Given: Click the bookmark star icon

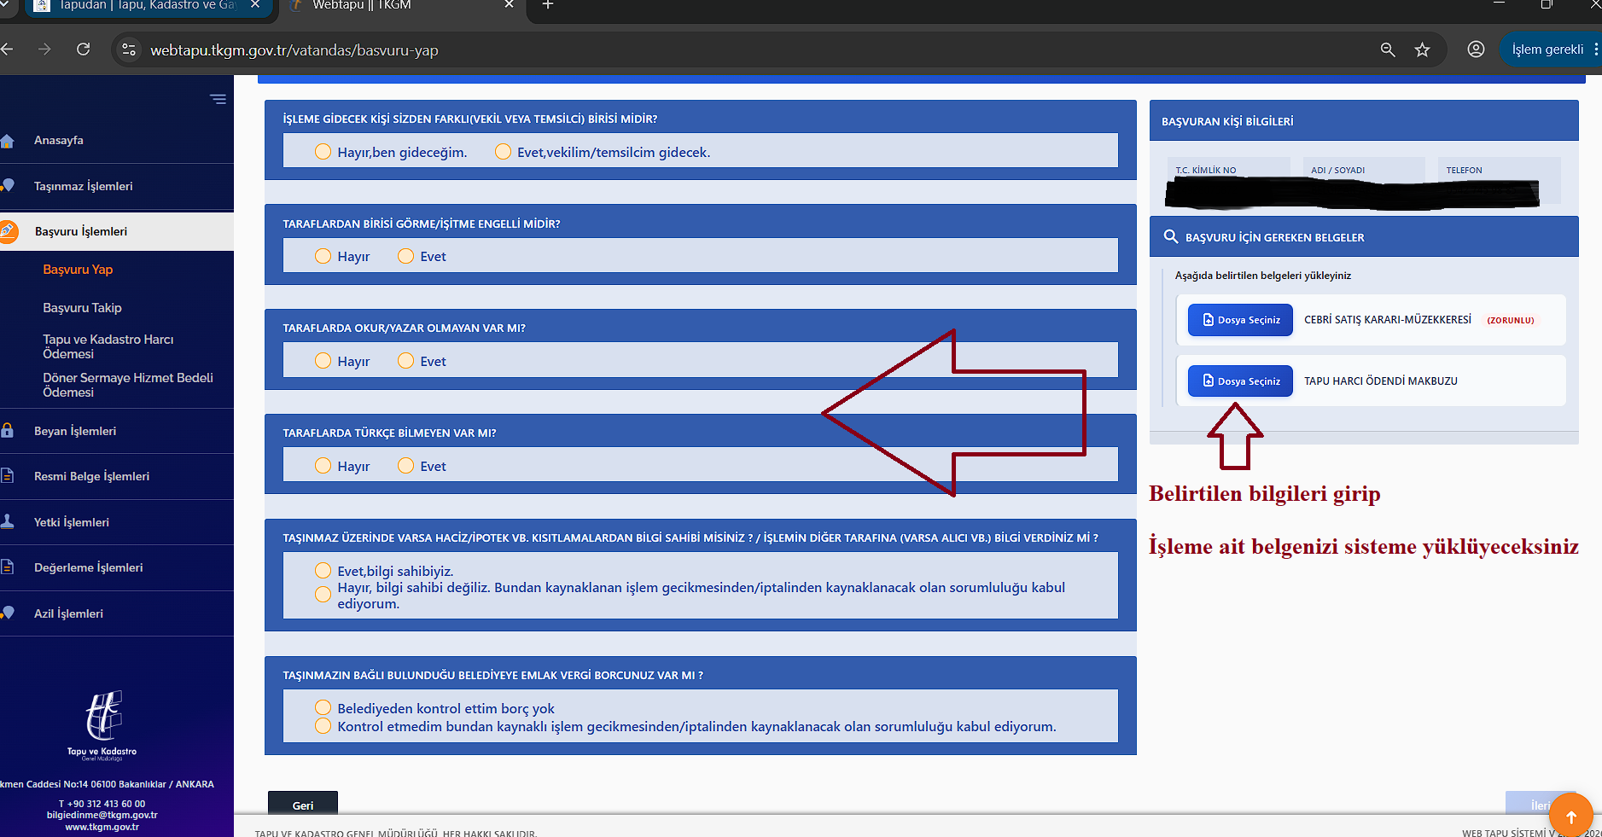Looking at the screenshot, I should click(1422, 49).
